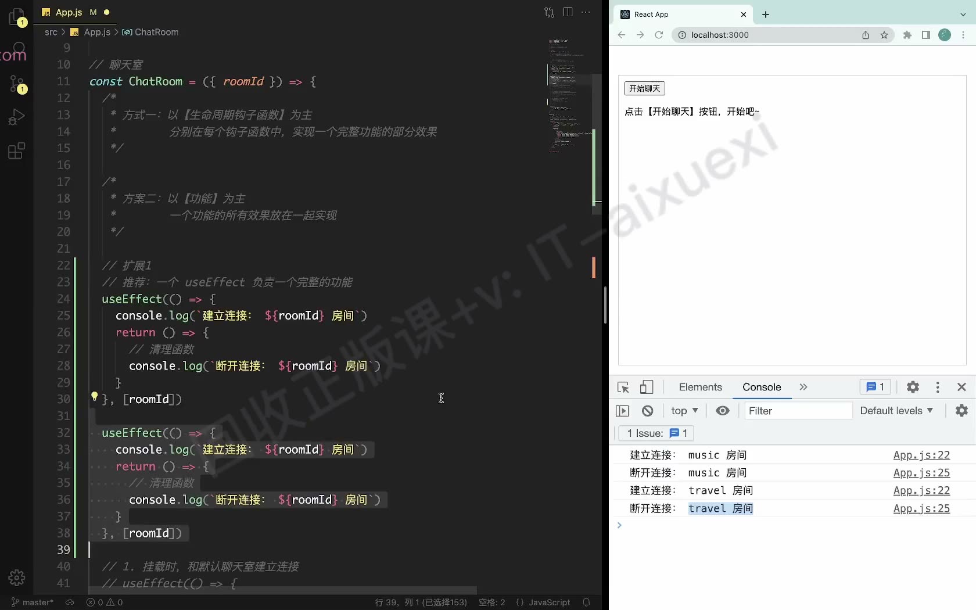This screenshot has width=976, height=610.
Task: Click the console Filter input field
Action: [798, 411]
